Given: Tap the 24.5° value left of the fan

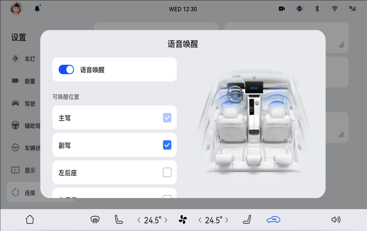Looking at the screenshot, I should (153, 220).
